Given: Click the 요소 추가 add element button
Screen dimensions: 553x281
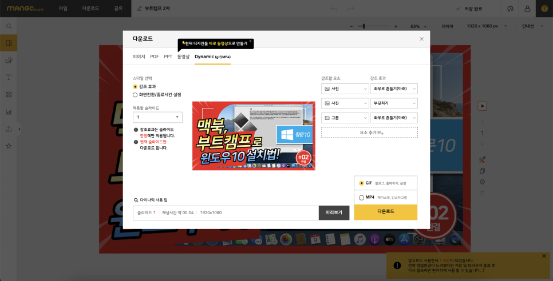Looking at the screenshot, I should pos(369,133).
